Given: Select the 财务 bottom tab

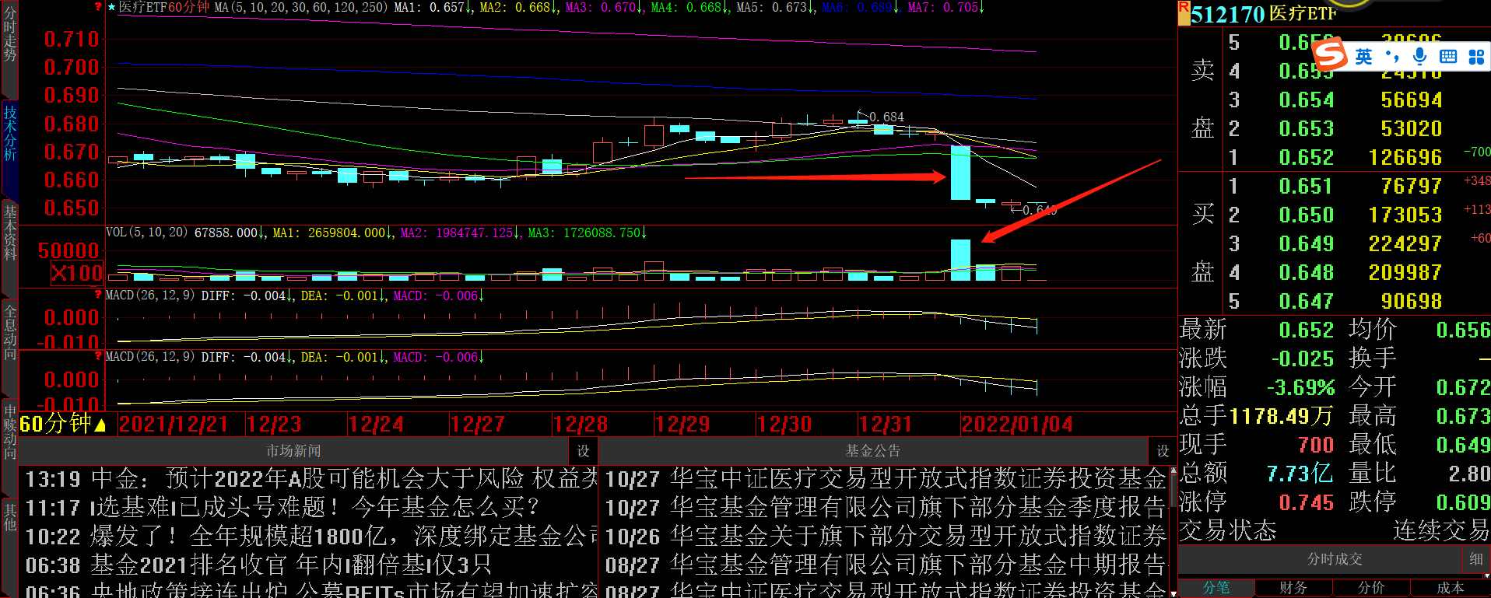Looking at the screenshot, I should (x=1293, y=588).
